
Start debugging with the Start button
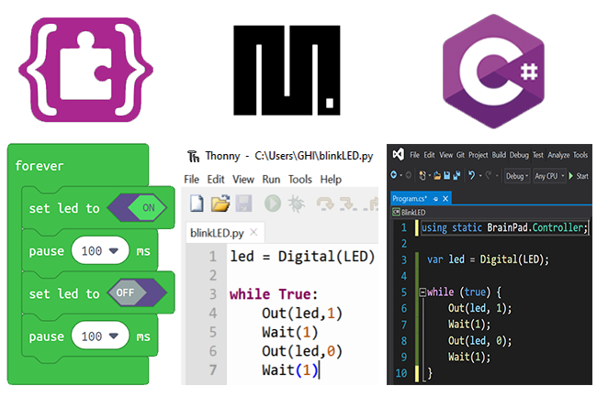pyautogui.click(x=579, y=176)
